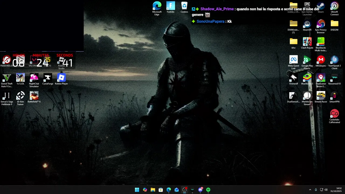The image size is (345, 194).
Task: Launch GeoGuessr Steam Edition shortcut
Action: click(321, 81)
